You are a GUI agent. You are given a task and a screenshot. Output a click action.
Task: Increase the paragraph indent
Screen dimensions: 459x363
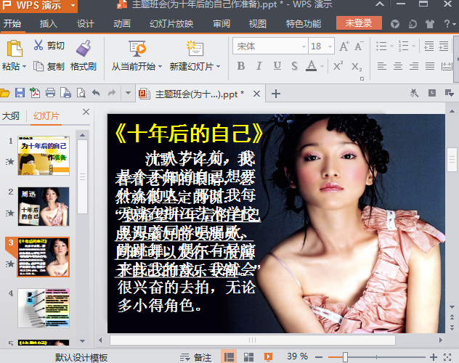pos(444,46)
